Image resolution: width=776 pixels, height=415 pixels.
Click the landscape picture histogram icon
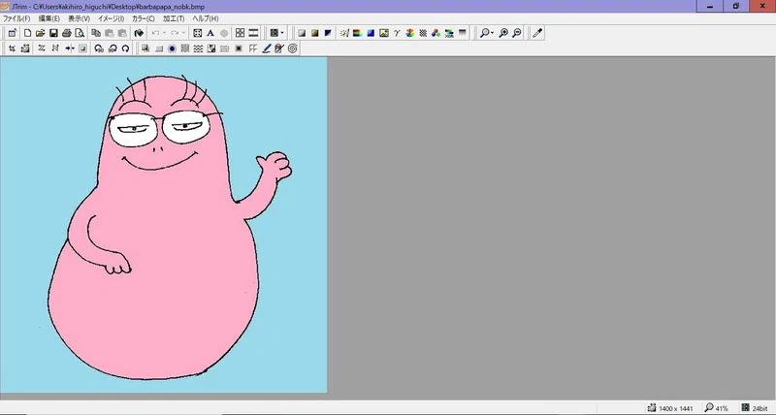tap(383, 33)
